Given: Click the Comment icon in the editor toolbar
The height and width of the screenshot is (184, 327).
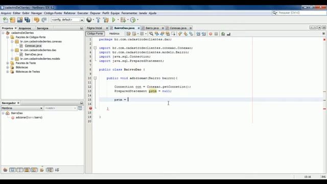Looking at the screenshot, I should coord(223,34).
